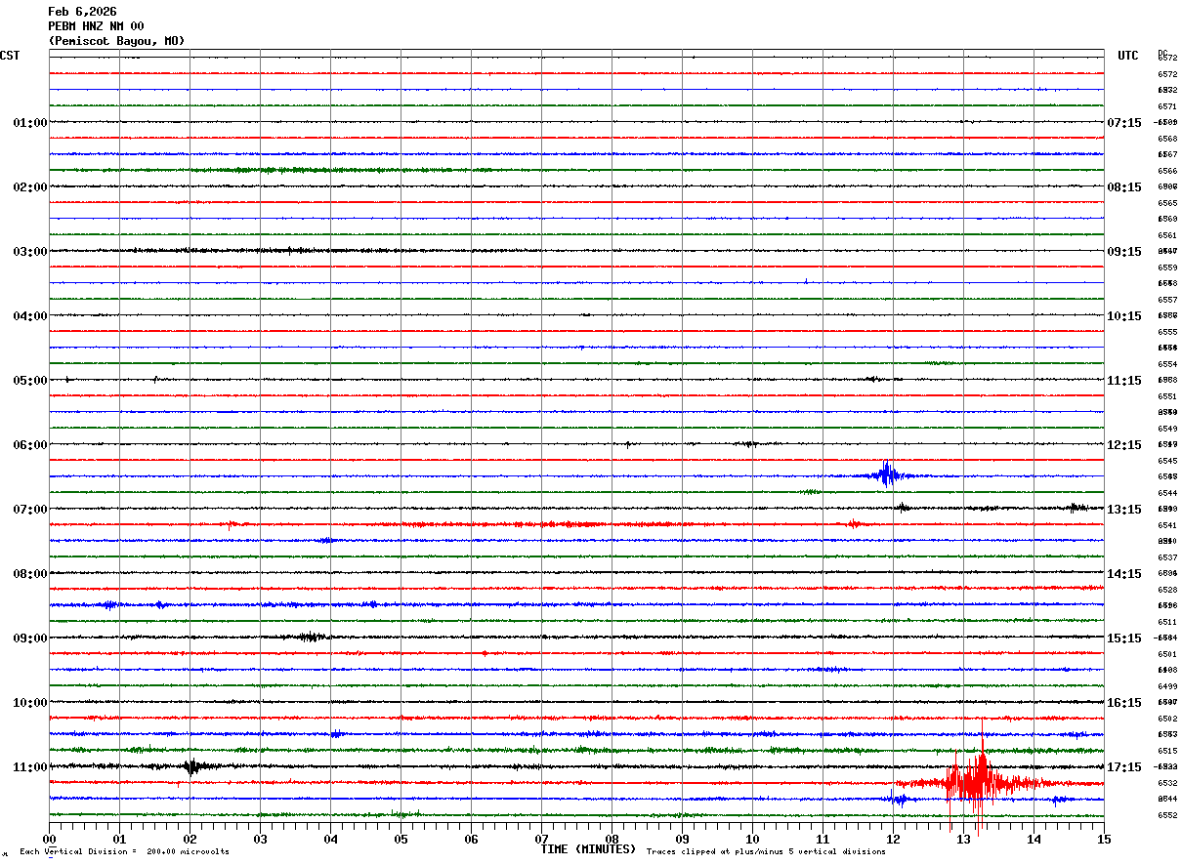Click minute tick label 13 on the time axis
The width and height of the screenshot is (1182, 865).
[964, 839]
